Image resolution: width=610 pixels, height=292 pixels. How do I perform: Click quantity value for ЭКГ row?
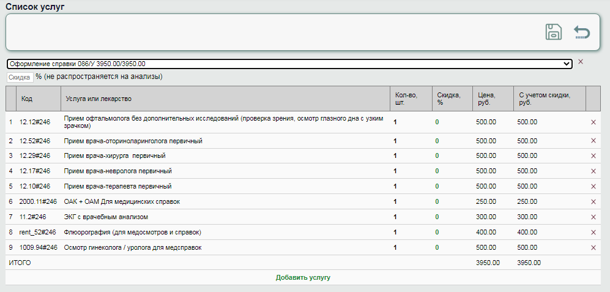tap(395, 217)
